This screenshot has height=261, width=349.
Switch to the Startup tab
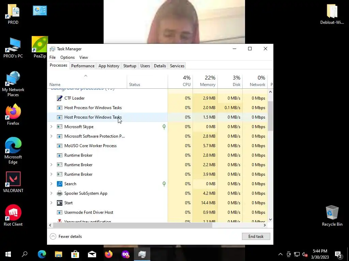(x=130, y=66)
